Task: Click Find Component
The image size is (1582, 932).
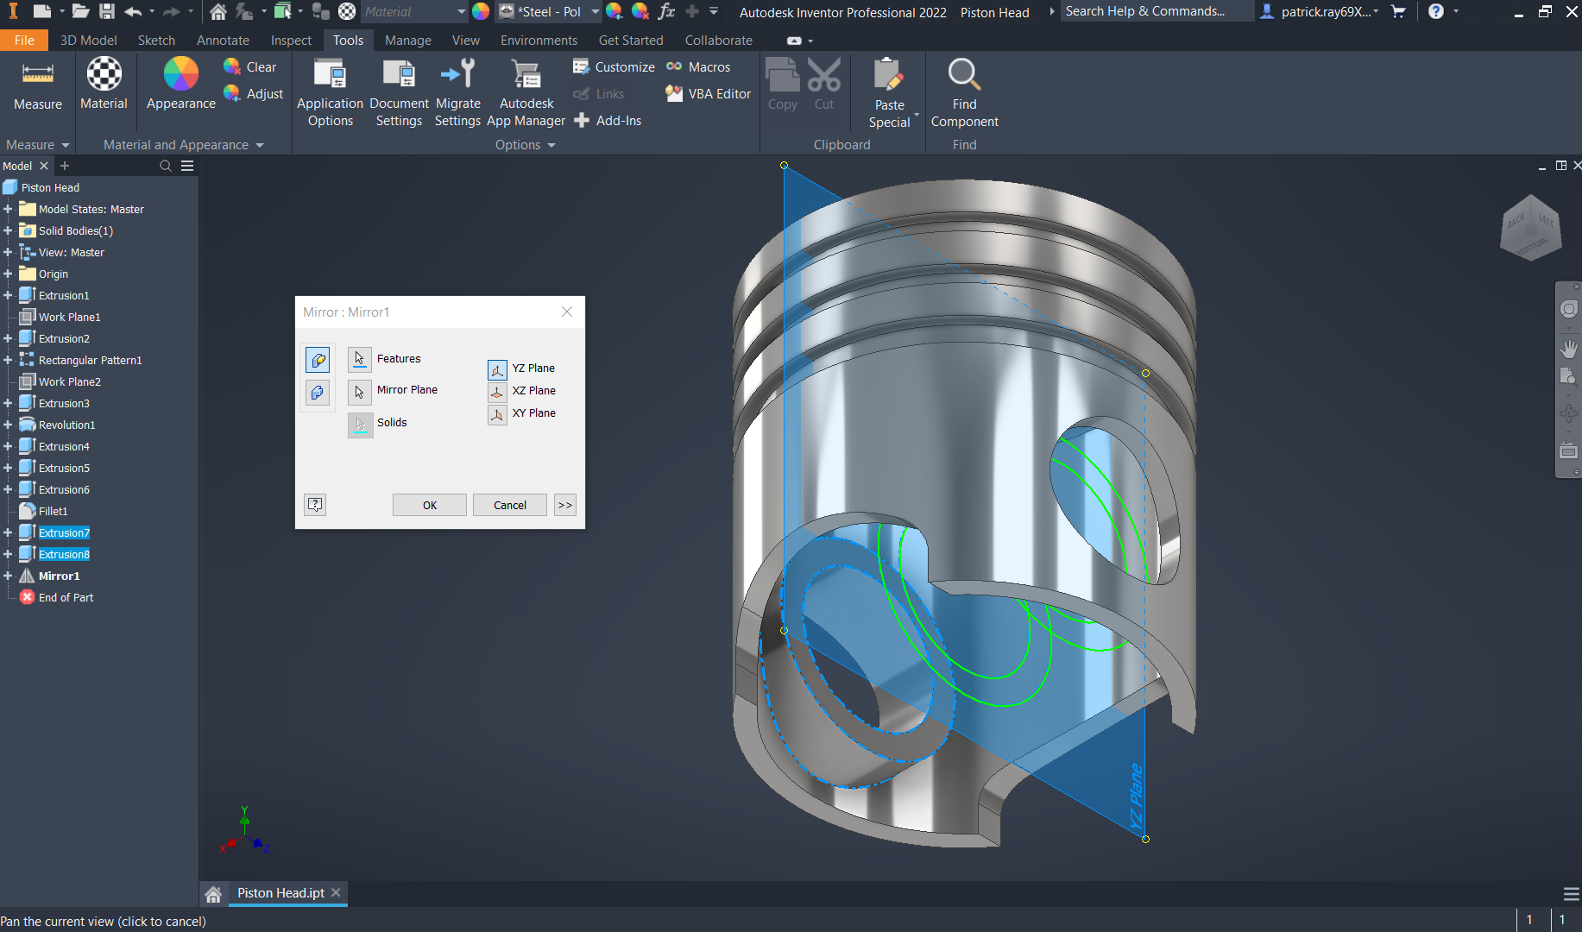Action: [964, 93]
